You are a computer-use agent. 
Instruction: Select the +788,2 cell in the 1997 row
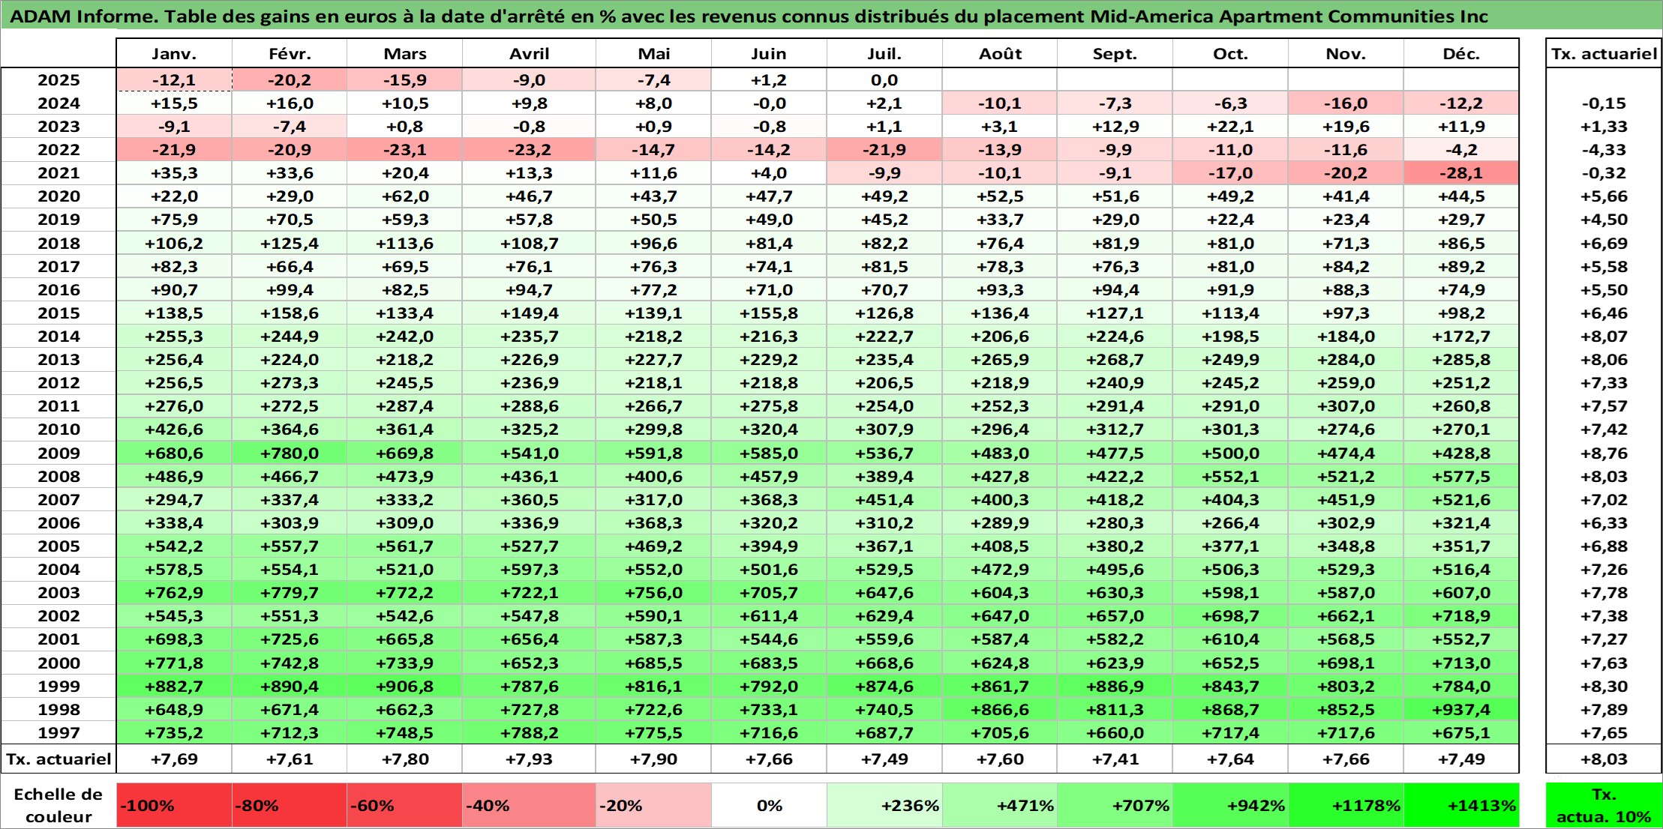530,732
